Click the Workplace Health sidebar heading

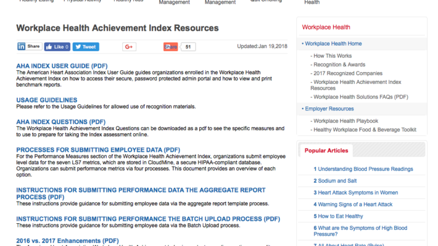click(326, 27)
